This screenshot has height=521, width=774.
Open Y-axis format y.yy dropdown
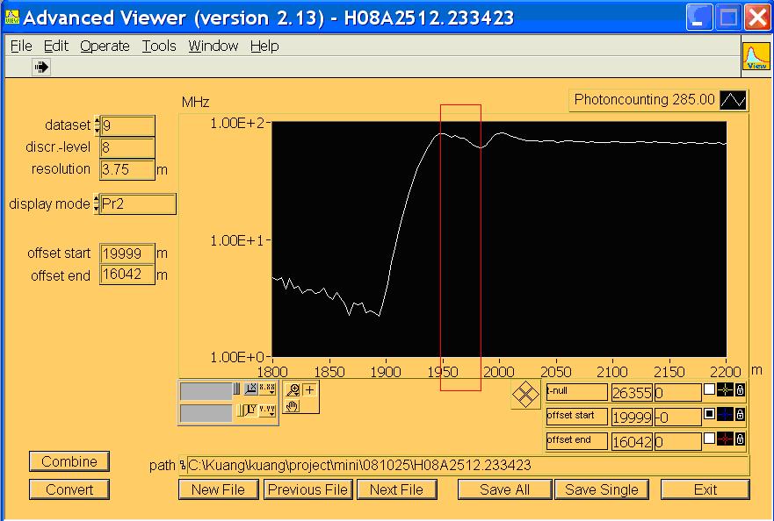268,410
